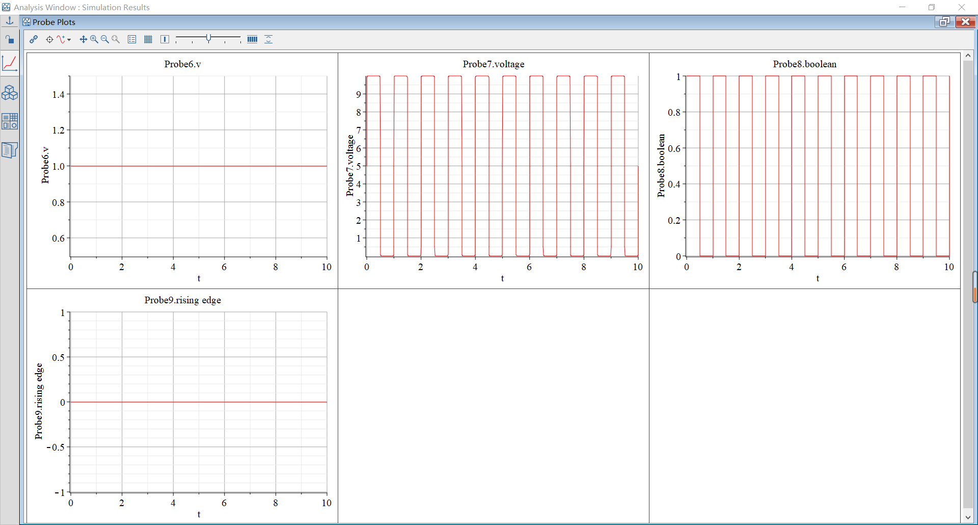This screenshot has height=525, width=978.
Task: Click the Analysis Window app icon
Action: 6,7
